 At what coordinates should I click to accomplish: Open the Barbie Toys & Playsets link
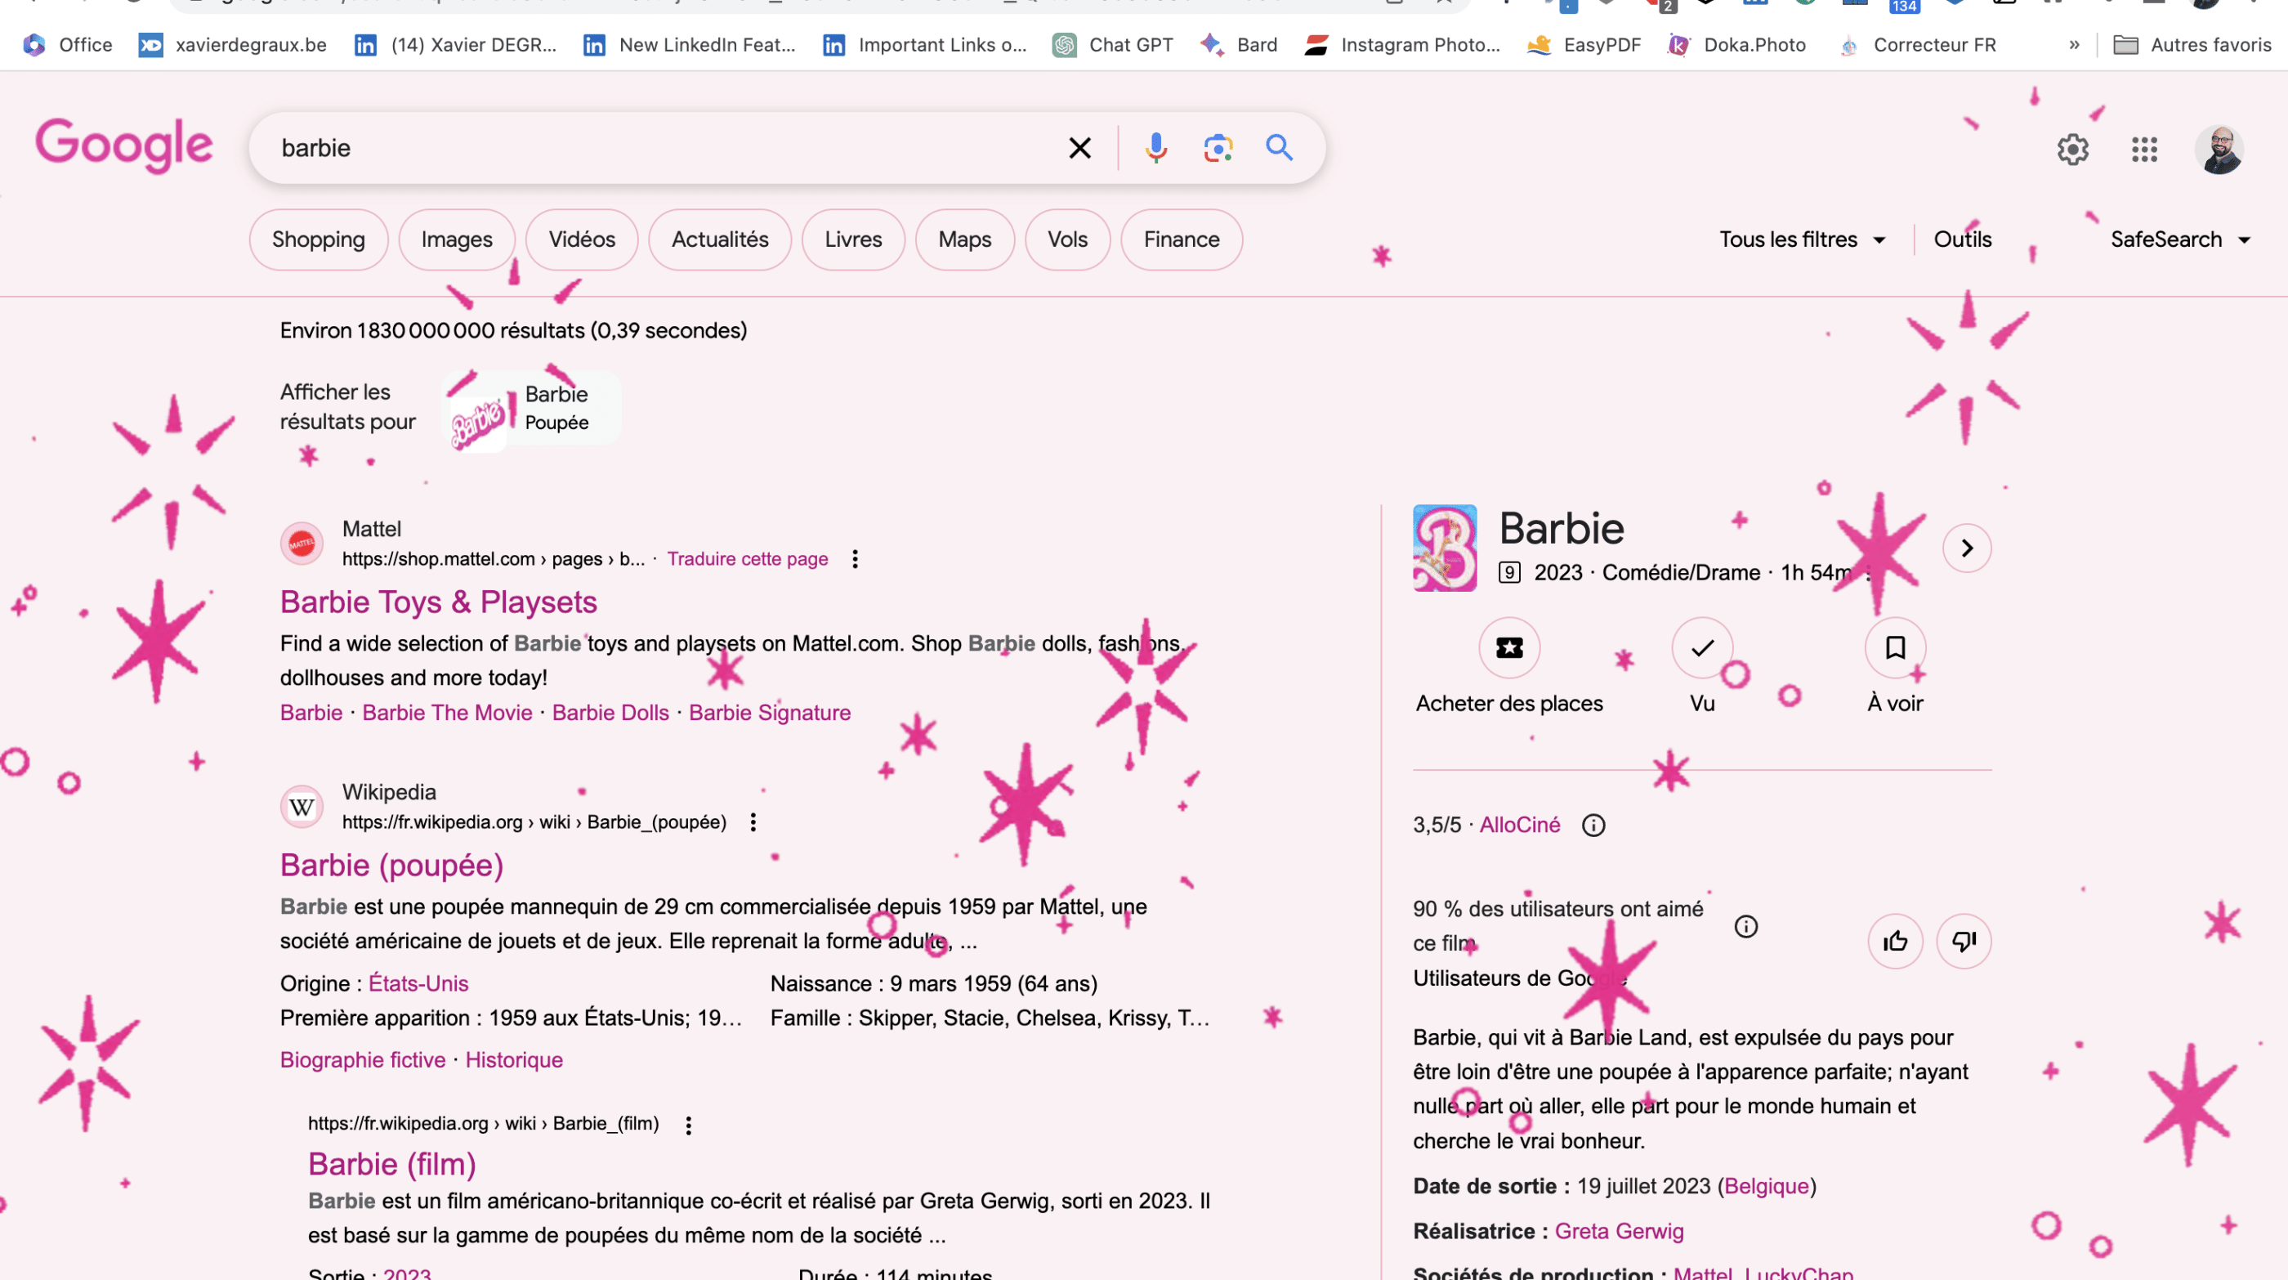[x=439, y=602]
